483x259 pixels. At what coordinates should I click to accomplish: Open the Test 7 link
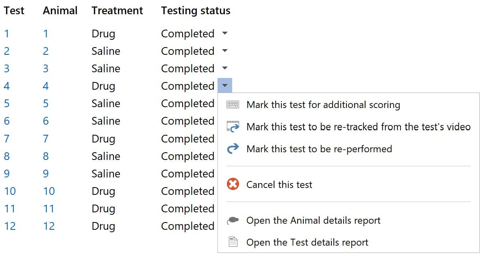[x=7, y=139]
